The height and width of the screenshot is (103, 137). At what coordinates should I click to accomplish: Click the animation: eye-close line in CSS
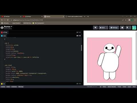[22, 57]
